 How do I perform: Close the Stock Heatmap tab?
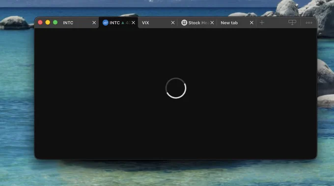pos(212,23)
